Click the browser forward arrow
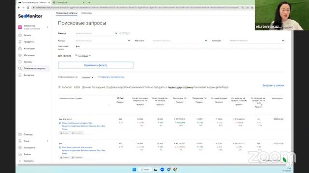The image size is (309, 173). coord(23,8)
